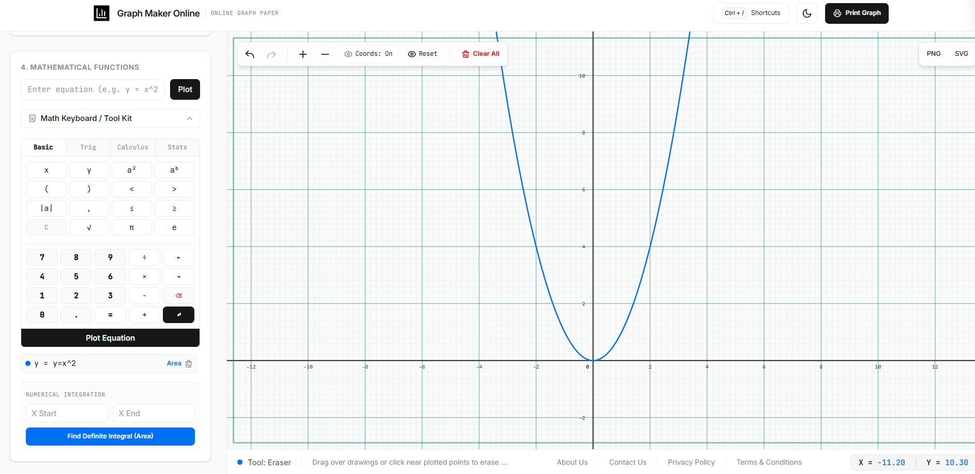Insert the squared exponent a² key
Viewport: 975px width, 474px height.
click(132, 170)
